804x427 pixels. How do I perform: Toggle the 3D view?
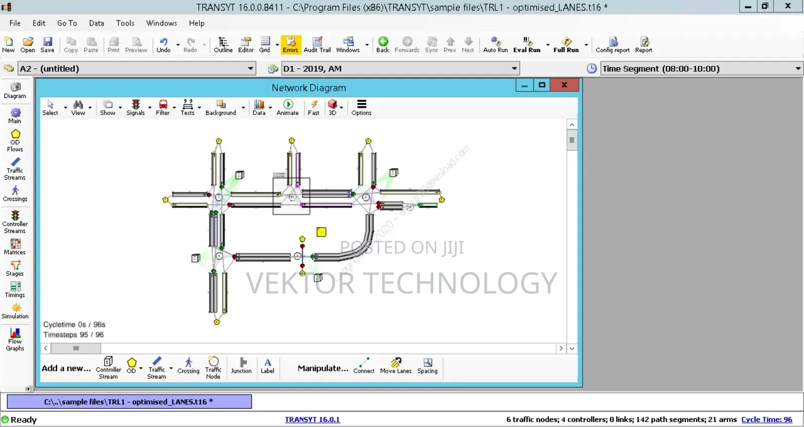click(332, 108)
